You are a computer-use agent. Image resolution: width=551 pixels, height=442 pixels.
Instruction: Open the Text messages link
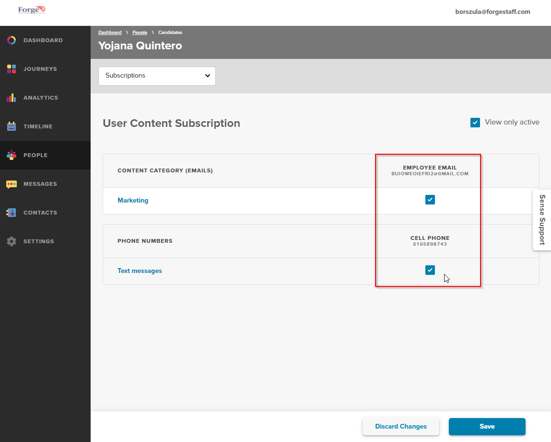(x=140, y=271)
